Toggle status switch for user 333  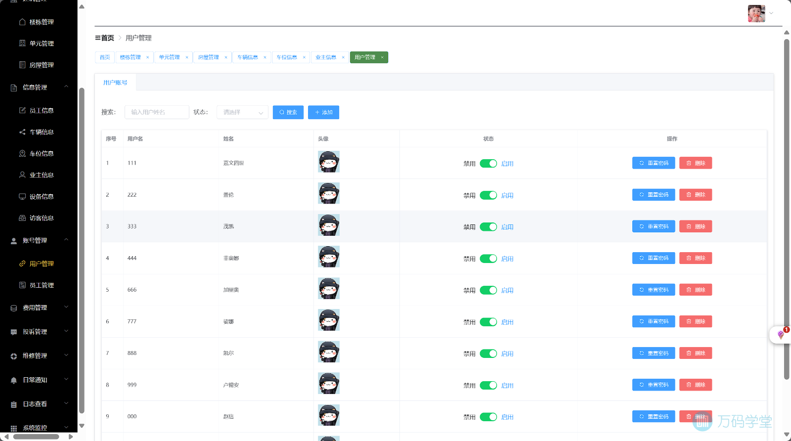click(x=488, y=227)
